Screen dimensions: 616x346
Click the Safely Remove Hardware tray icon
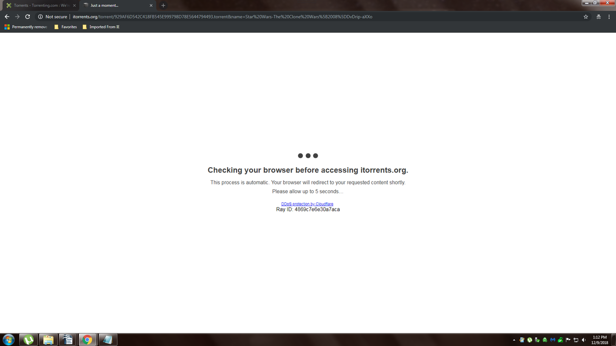(537, 340)
